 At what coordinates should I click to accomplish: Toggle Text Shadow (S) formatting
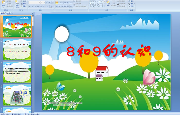point(41,6)
